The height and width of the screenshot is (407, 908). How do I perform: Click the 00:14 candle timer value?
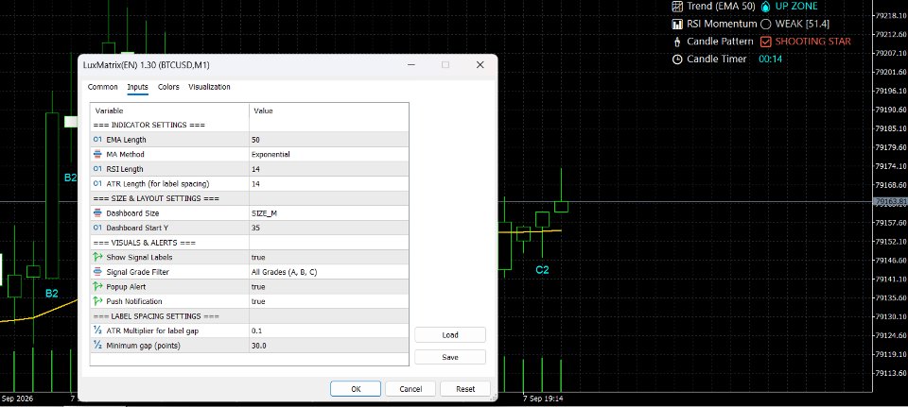click(771, 59)
